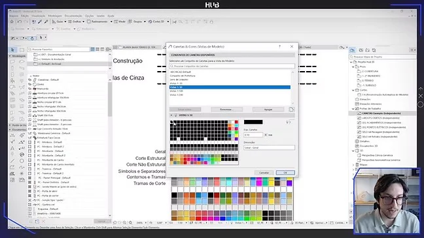Image resolution: width=424 pixels, height=238 pixels.
Task: Open the Guias dropdown arrow
Action: (65, 22)
